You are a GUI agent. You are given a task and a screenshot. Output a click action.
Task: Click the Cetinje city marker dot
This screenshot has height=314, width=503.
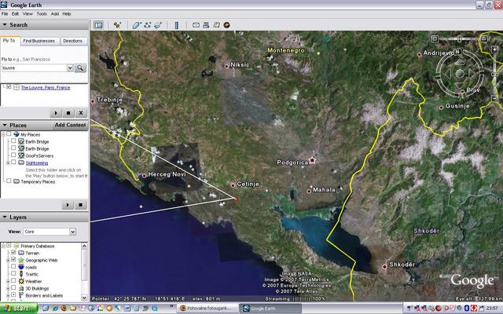(233, 185)
